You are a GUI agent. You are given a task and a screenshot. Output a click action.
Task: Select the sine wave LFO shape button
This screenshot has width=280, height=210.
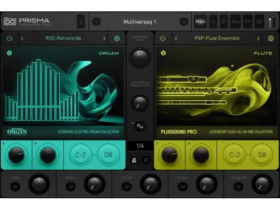140,126
